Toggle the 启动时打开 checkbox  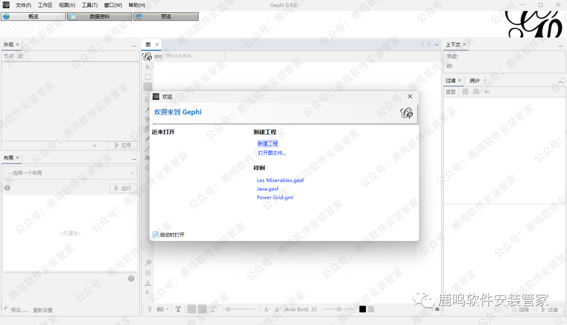(x=155, y=235)
